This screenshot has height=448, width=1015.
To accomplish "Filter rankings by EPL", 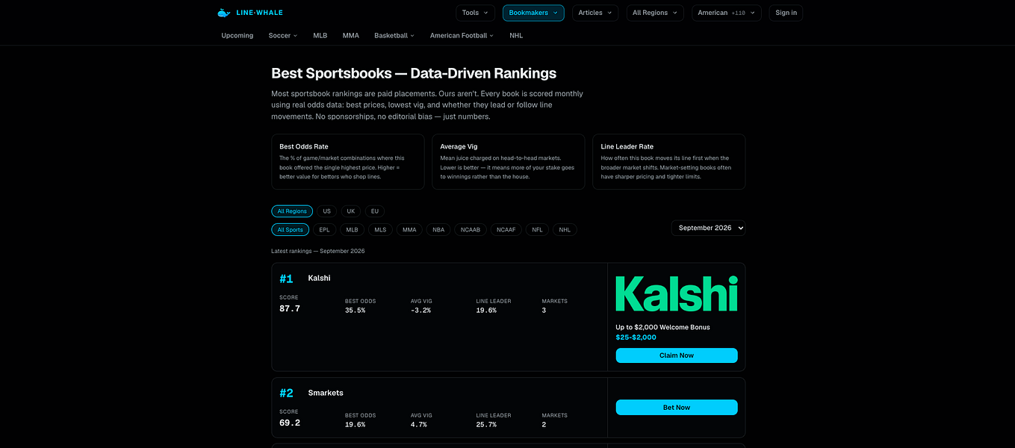I will click(324, 230).
